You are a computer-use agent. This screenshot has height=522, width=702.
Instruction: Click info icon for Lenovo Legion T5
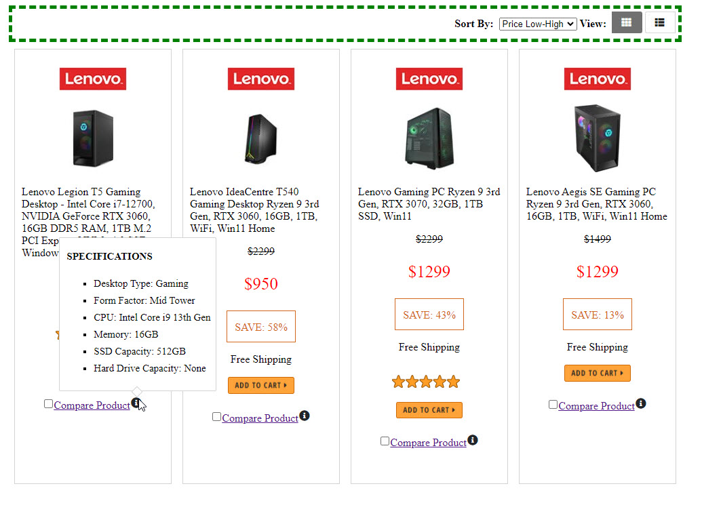click(136, 403)
